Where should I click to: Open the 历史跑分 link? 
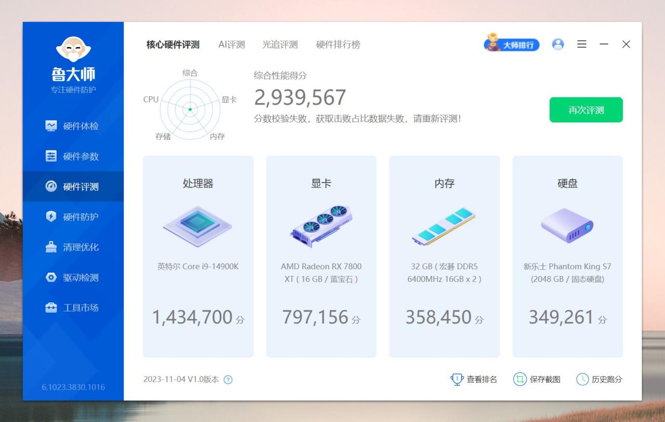607,380
